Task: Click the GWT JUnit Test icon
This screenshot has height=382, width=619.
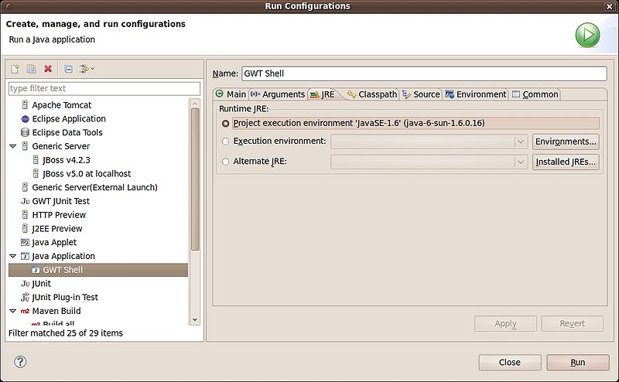Action: click(x=26, y=201)
